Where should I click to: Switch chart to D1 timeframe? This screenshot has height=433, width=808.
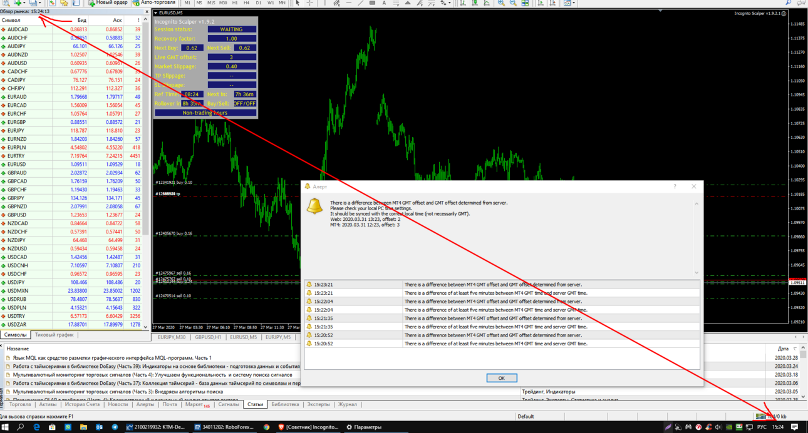coord(259,3)
